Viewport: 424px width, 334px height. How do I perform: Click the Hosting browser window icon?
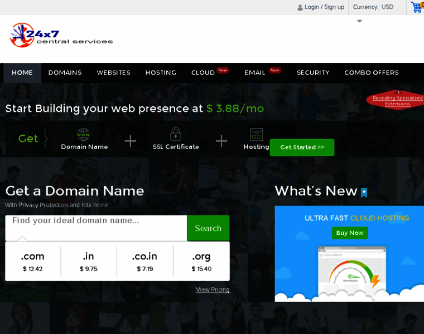[256, 134]
